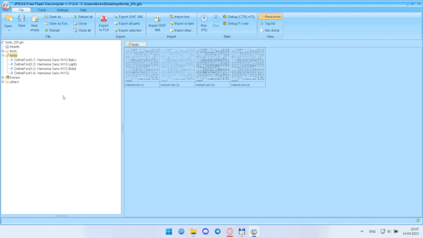Select DefineFont3 Harmonia Sans W1G Bold
This screenshot has width=423, height=238.
tap(45, 69)
